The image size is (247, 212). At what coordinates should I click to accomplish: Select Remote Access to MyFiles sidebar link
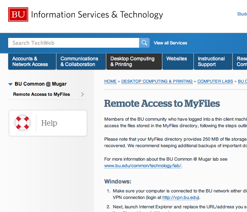(41, 94)
